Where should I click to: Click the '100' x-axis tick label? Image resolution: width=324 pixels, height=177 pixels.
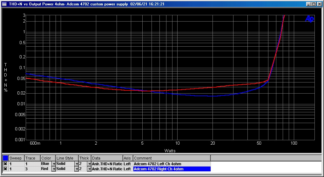[294, 143]
